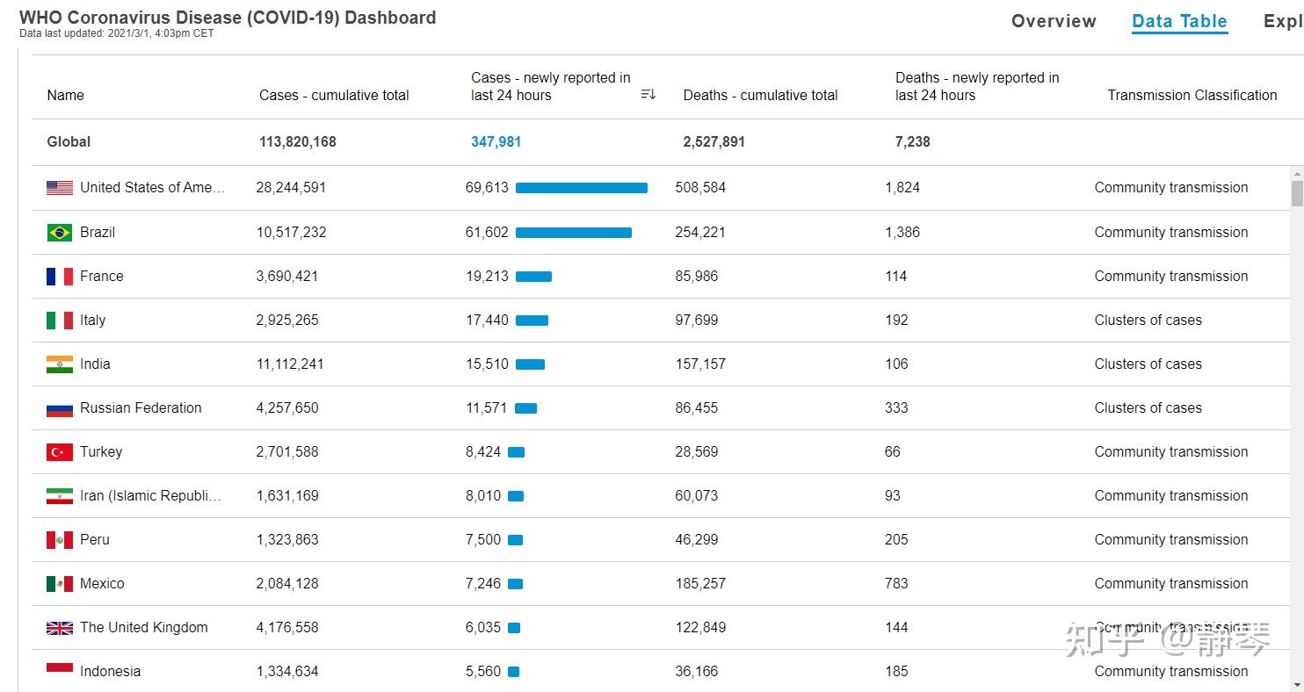The width and height of the screenshot is (1304, 692).
Task: Click the Brazil flag icon
Action: (x=60, y=233)
